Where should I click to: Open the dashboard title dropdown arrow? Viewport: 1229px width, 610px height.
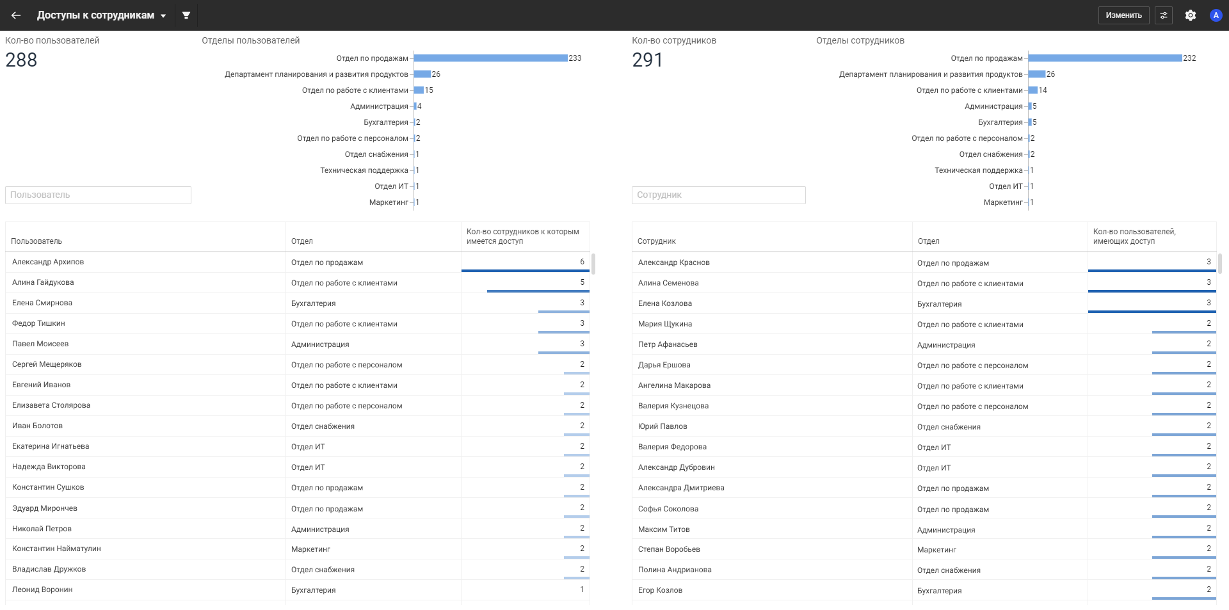[163, 16]
